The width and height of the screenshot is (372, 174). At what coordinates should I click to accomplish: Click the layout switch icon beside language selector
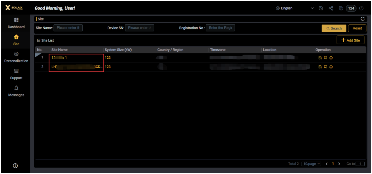click(x=321, y=8)
